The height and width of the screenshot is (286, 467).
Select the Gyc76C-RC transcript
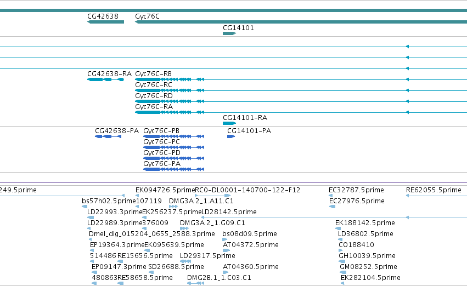(301, 90)
